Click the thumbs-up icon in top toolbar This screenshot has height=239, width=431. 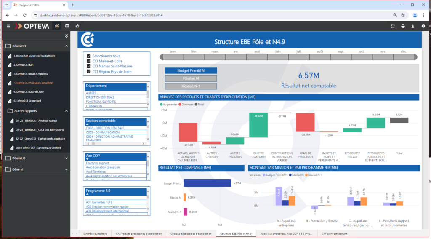pos(77,26)
